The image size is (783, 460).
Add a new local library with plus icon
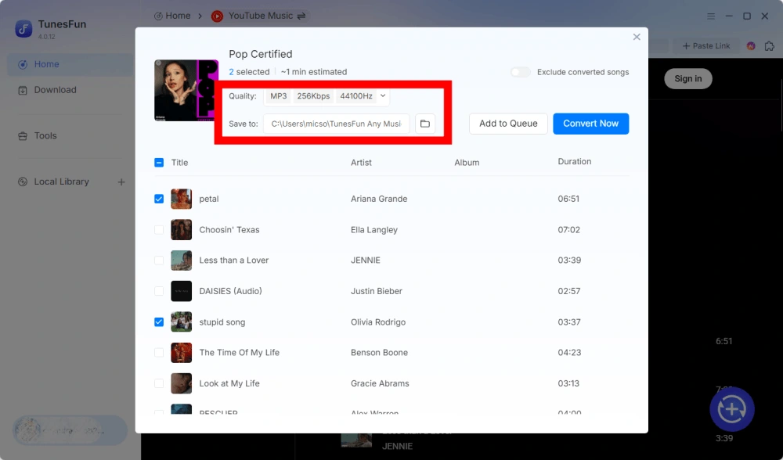pyautogui.click(x=121, y=182)
